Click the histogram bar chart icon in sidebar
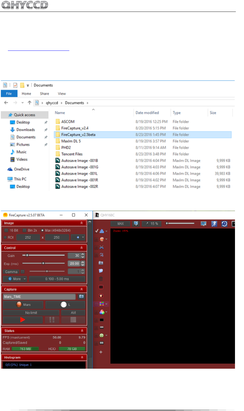The height and width of the screenshot is (411, 244). [x=102, y=231]
